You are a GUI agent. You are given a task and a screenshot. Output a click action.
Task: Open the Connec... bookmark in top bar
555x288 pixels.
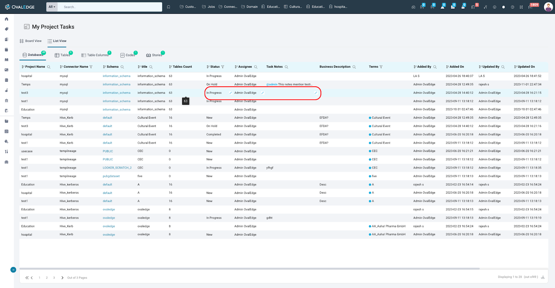pos(228,7)
